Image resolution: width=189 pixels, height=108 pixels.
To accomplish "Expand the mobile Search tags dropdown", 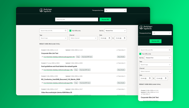I will pyautogui.click(x=156, y=65).
